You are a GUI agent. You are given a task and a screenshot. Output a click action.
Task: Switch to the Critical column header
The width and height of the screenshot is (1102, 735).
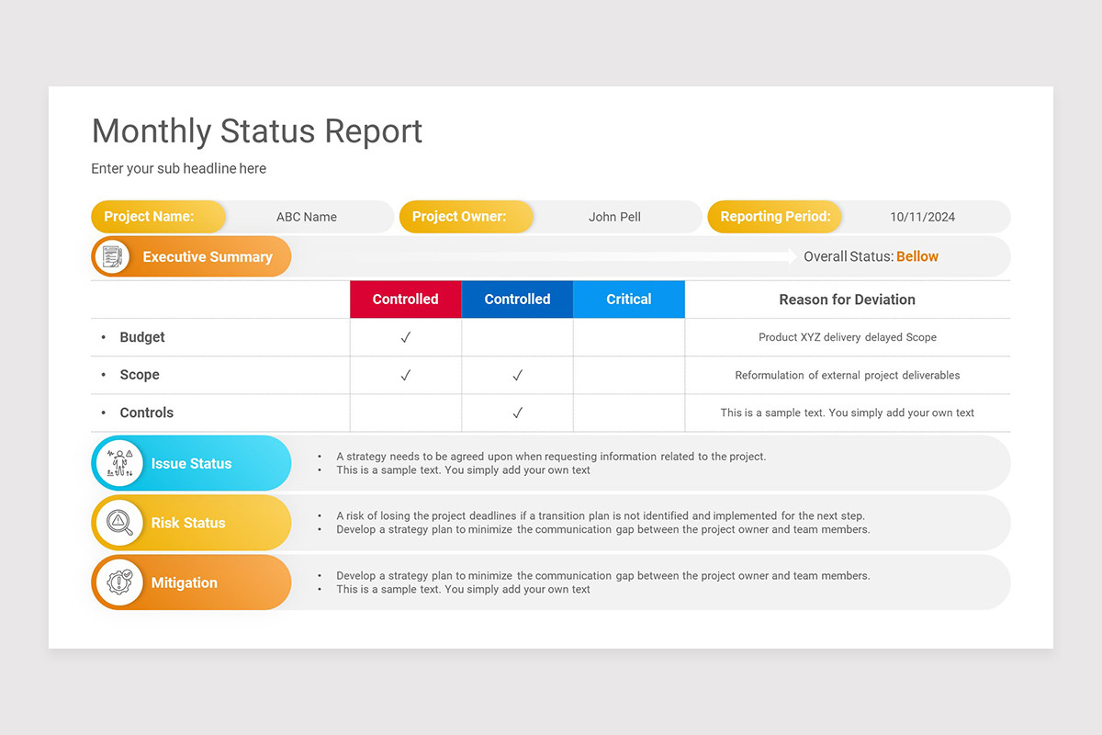coord(628,299)
